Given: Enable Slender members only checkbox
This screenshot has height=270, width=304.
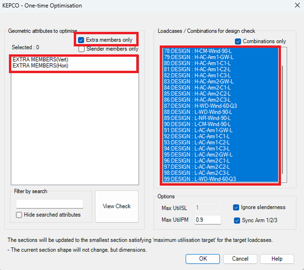Looking at the screenshot, I should [81, 49].
